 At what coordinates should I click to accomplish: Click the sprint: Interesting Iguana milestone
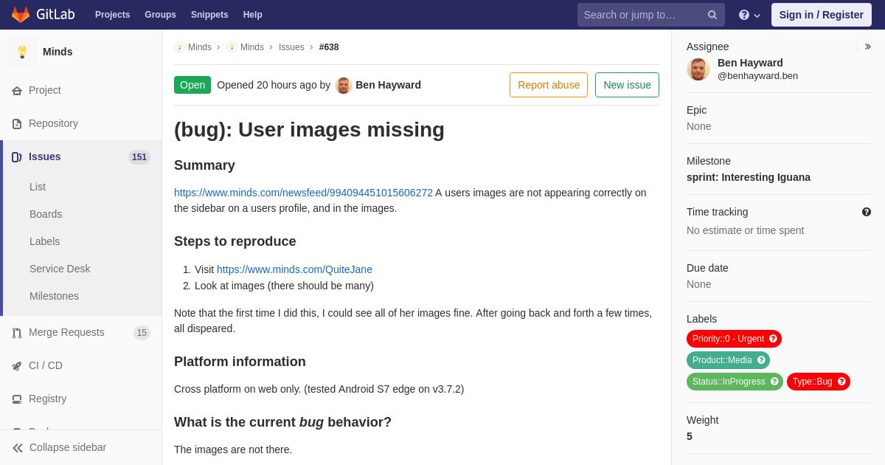pos(749,177)
